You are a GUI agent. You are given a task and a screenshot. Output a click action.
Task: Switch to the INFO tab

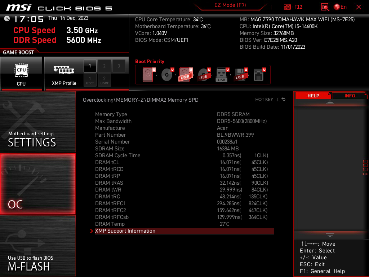350,96
